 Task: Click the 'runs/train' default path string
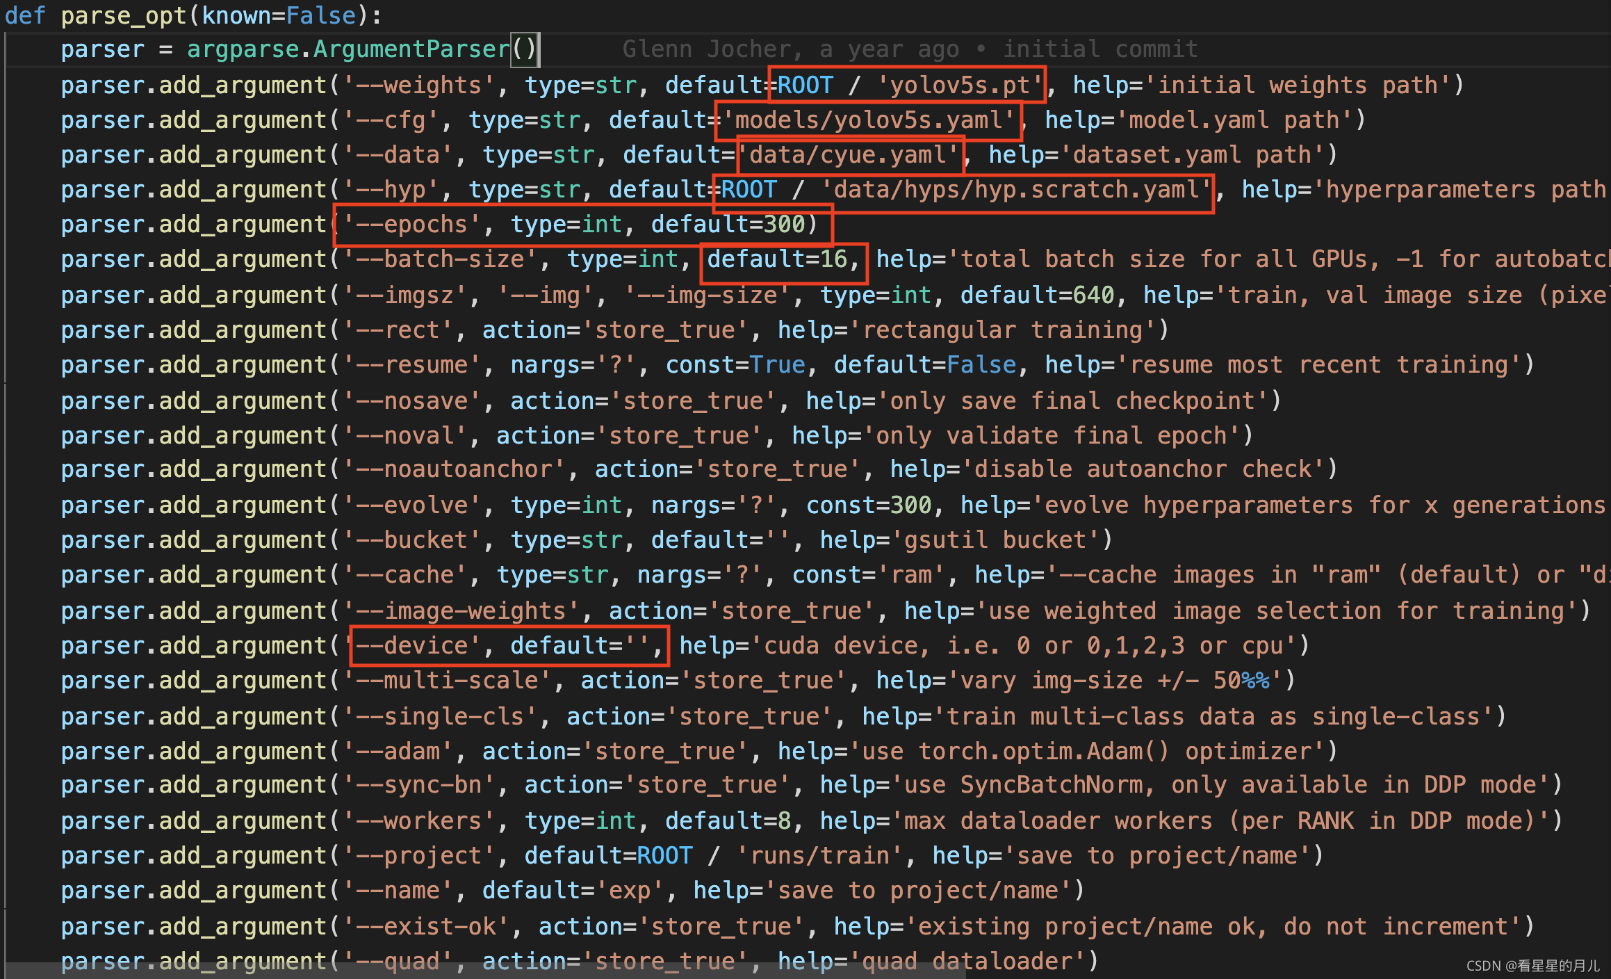819,856
